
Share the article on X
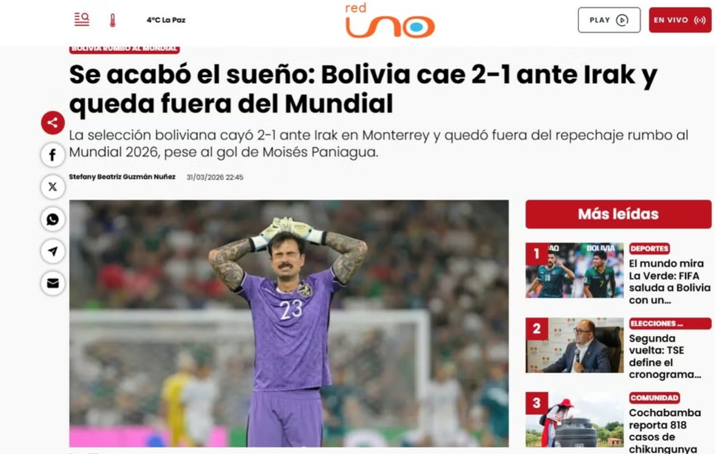(53, 187)
